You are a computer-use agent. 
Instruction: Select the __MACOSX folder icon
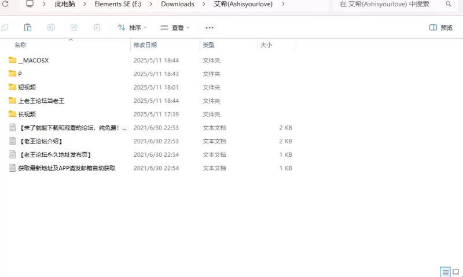[12, 60]
